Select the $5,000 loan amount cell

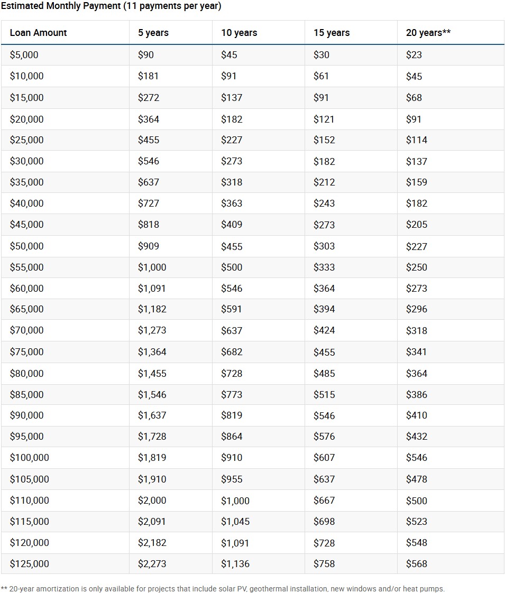(24, 55)
